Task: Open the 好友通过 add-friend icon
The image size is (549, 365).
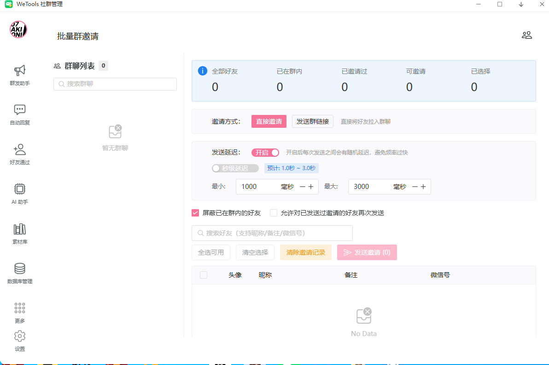Action: (20, 149)
